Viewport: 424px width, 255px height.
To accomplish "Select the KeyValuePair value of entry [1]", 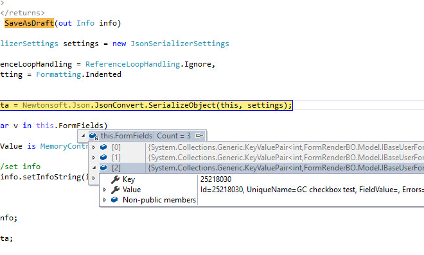I will tap(285, 158).
